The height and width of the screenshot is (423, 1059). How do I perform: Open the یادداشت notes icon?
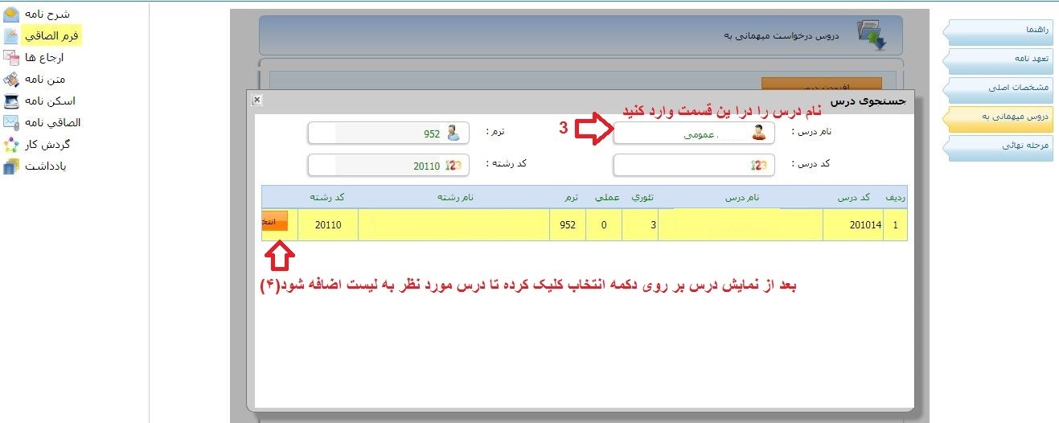pyautogui.click(x=11, y=166)
